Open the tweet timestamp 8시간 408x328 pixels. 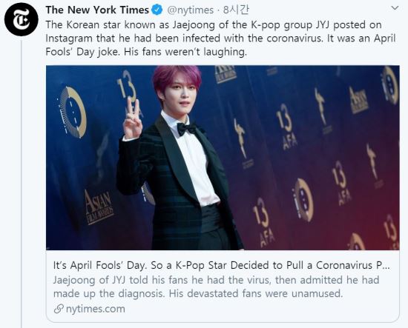coord(236,10)
